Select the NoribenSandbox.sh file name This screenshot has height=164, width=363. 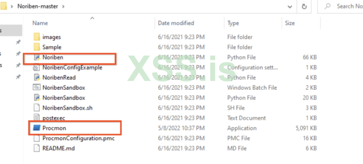coord(67,108)
